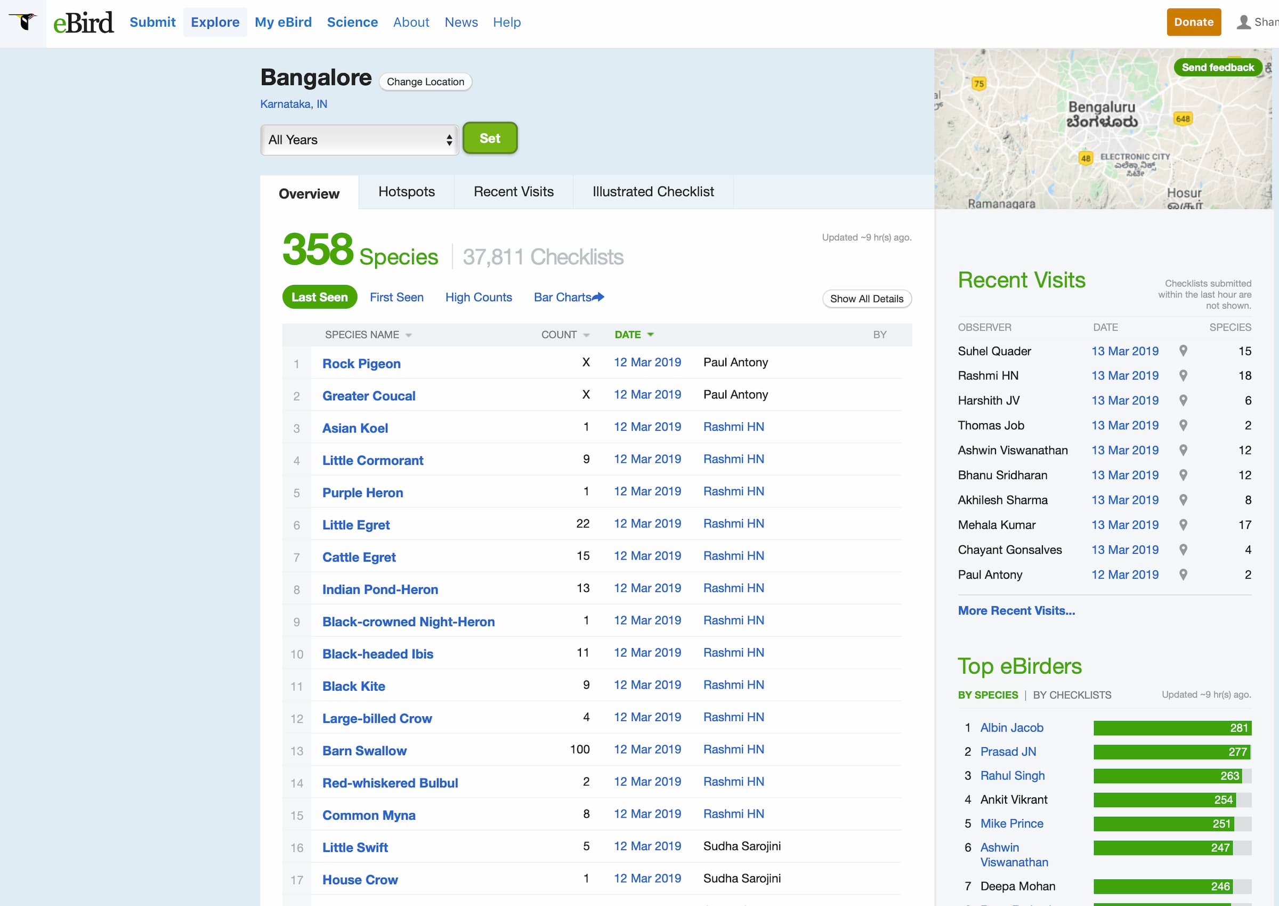Click the Bar Charts arrow icon
Viewport: 1279px width, 906px height.
pos(598,297)
